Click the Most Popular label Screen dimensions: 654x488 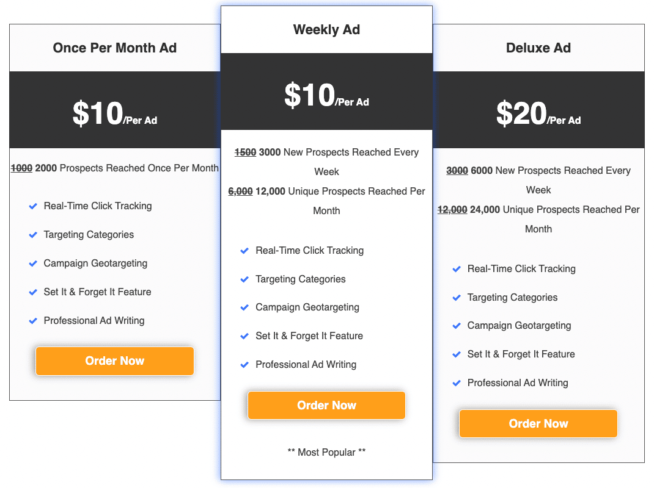pos(326,452)
